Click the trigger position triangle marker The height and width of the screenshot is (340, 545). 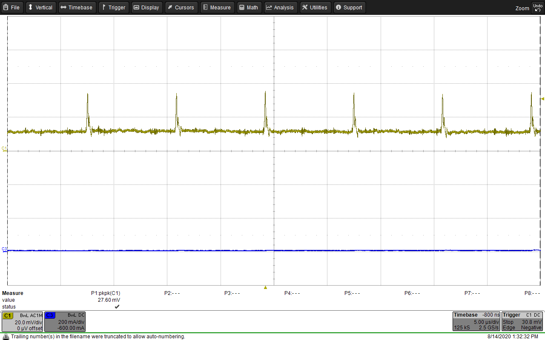[x=265, y=288]
